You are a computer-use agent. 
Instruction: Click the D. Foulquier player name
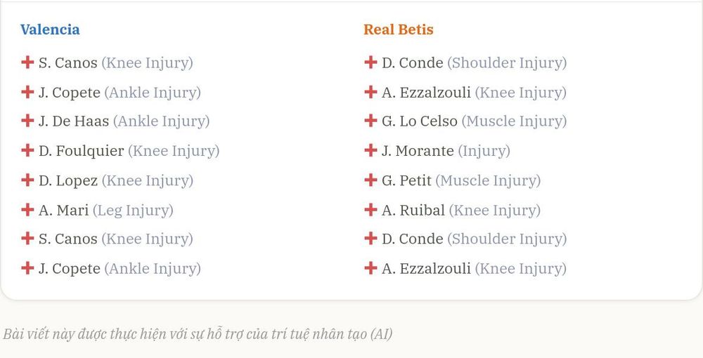[81, 151]
